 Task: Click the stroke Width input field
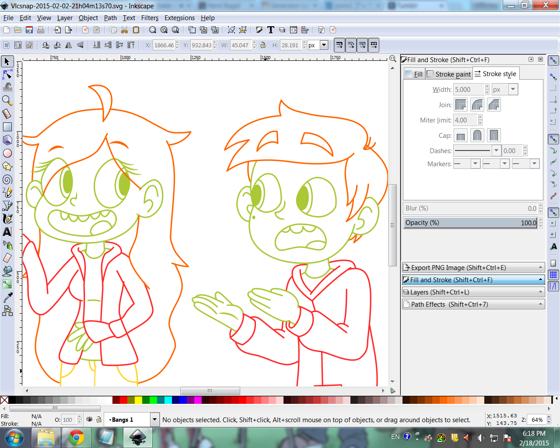click(x=469, y=89)
